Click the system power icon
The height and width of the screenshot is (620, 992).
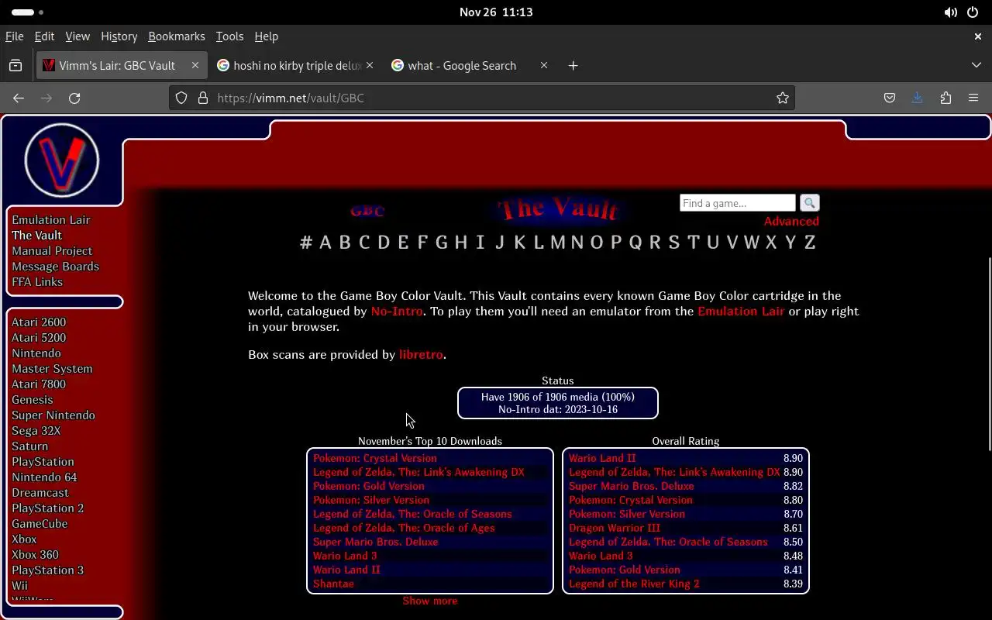click(x=973, y=12)
